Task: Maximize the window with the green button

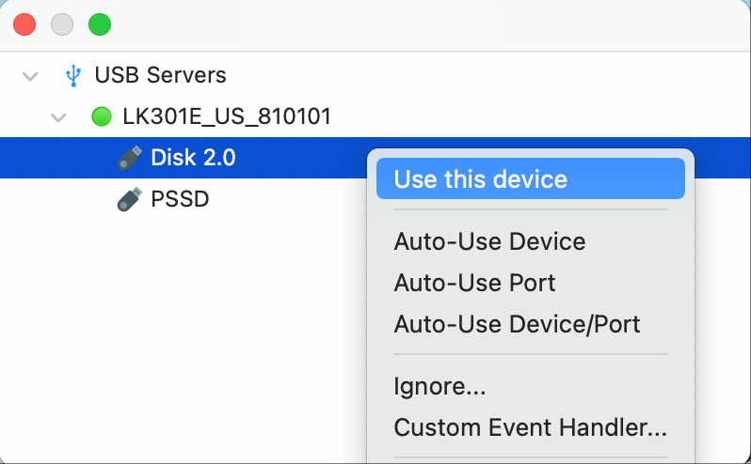Action: pos(100,24)
